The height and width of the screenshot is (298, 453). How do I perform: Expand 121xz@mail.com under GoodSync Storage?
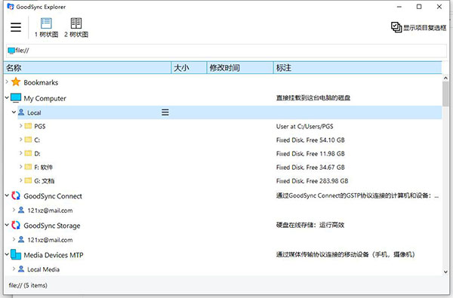(x=14, y=239)
